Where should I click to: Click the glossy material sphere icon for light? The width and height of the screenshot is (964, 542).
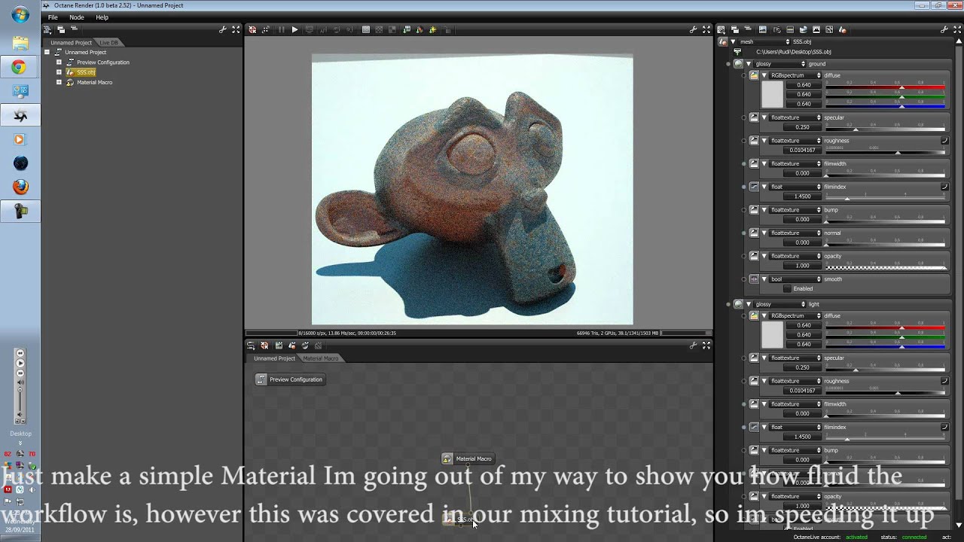click(739, 304)
